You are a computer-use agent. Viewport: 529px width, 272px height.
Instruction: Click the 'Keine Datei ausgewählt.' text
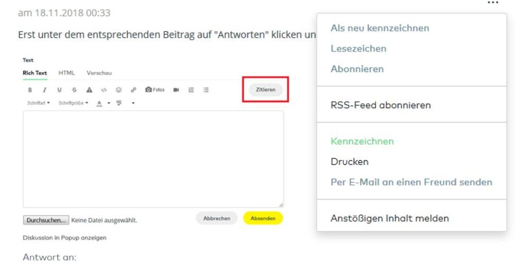[104, 220]
